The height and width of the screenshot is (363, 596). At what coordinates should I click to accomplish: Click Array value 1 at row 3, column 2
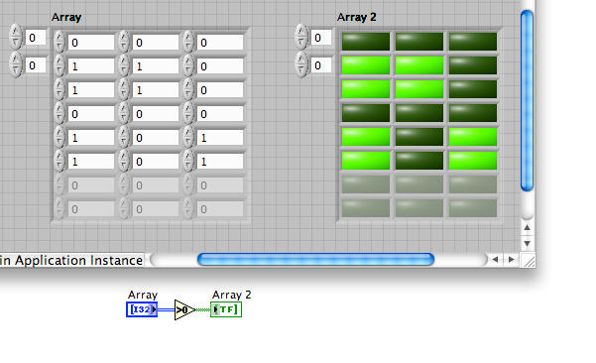pos(156,90)
